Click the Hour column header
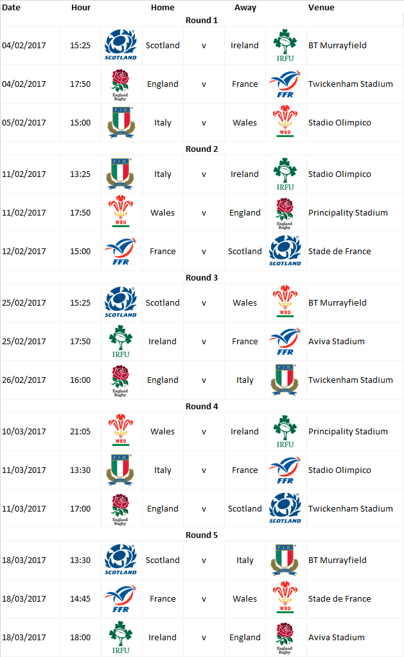Image resolution: width=404 pixels, height=657 pixels. coord(80,8)
